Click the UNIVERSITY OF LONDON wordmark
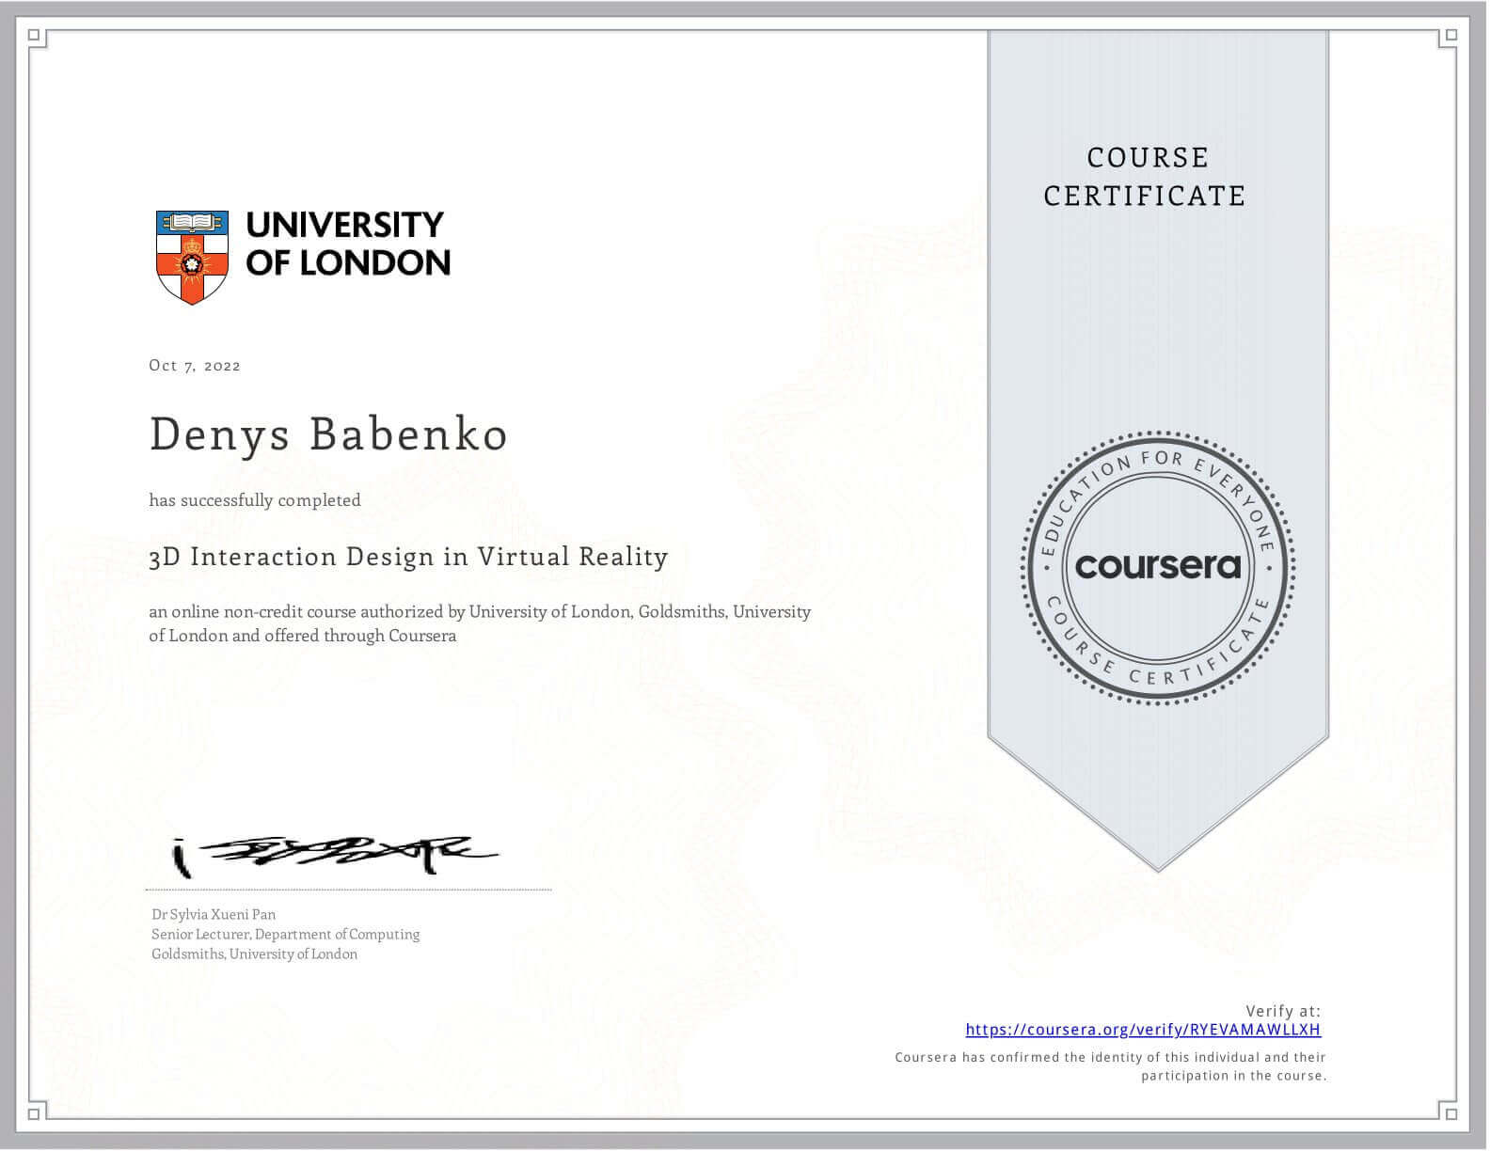 pyautogui.click(x=347, y=244)
